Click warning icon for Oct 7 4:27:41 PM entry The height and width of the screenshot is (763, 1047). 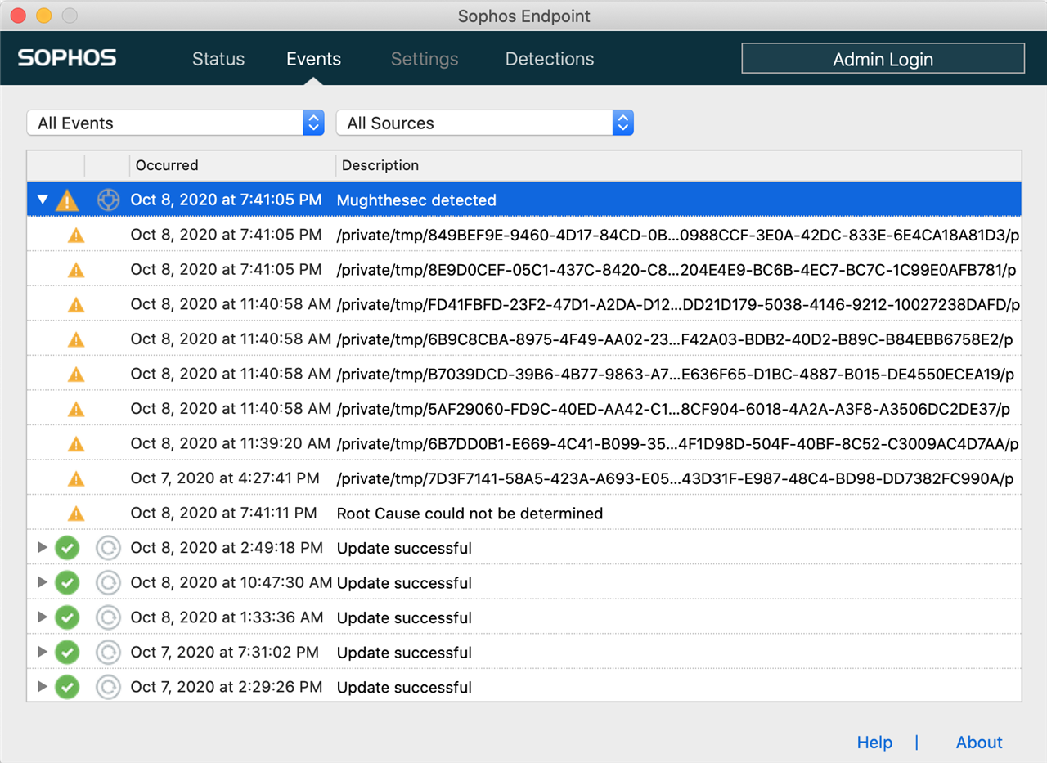pos(76,478)
